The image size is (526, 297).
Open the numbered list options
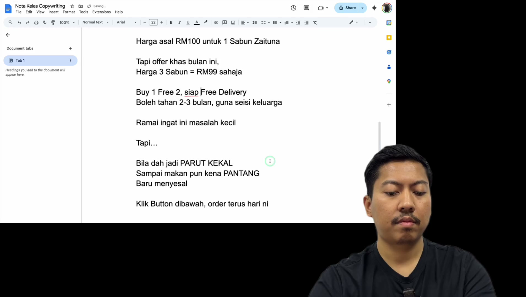292,23
